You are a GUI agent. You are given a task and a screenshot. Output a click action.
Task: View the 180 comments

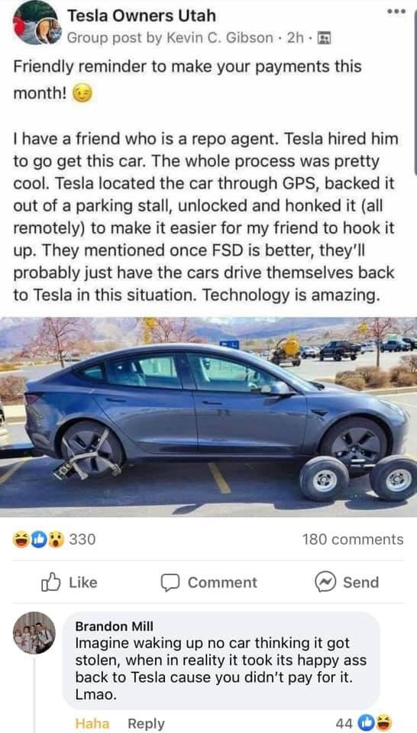tap(353, 539)
